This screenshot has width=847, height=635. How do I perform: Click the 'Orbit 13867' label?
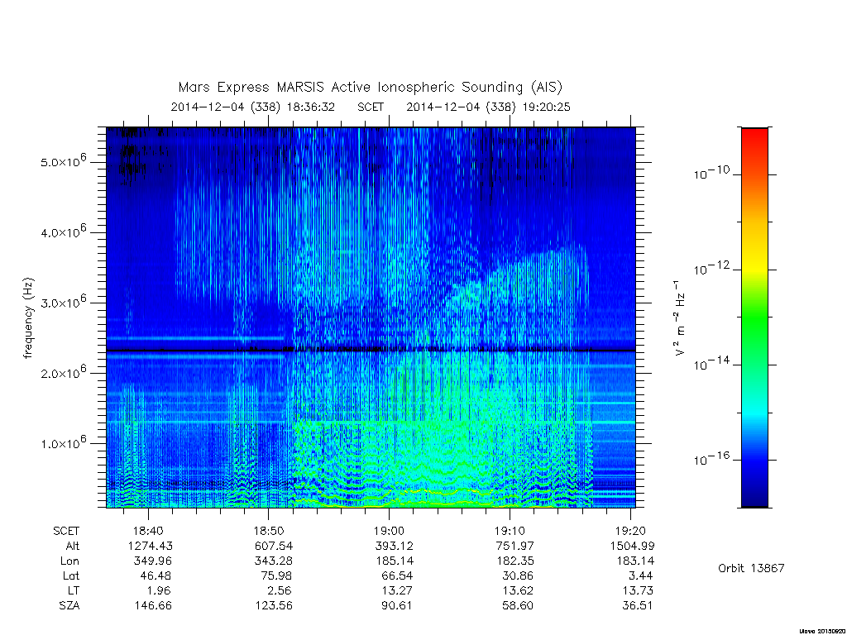point(751,568)
